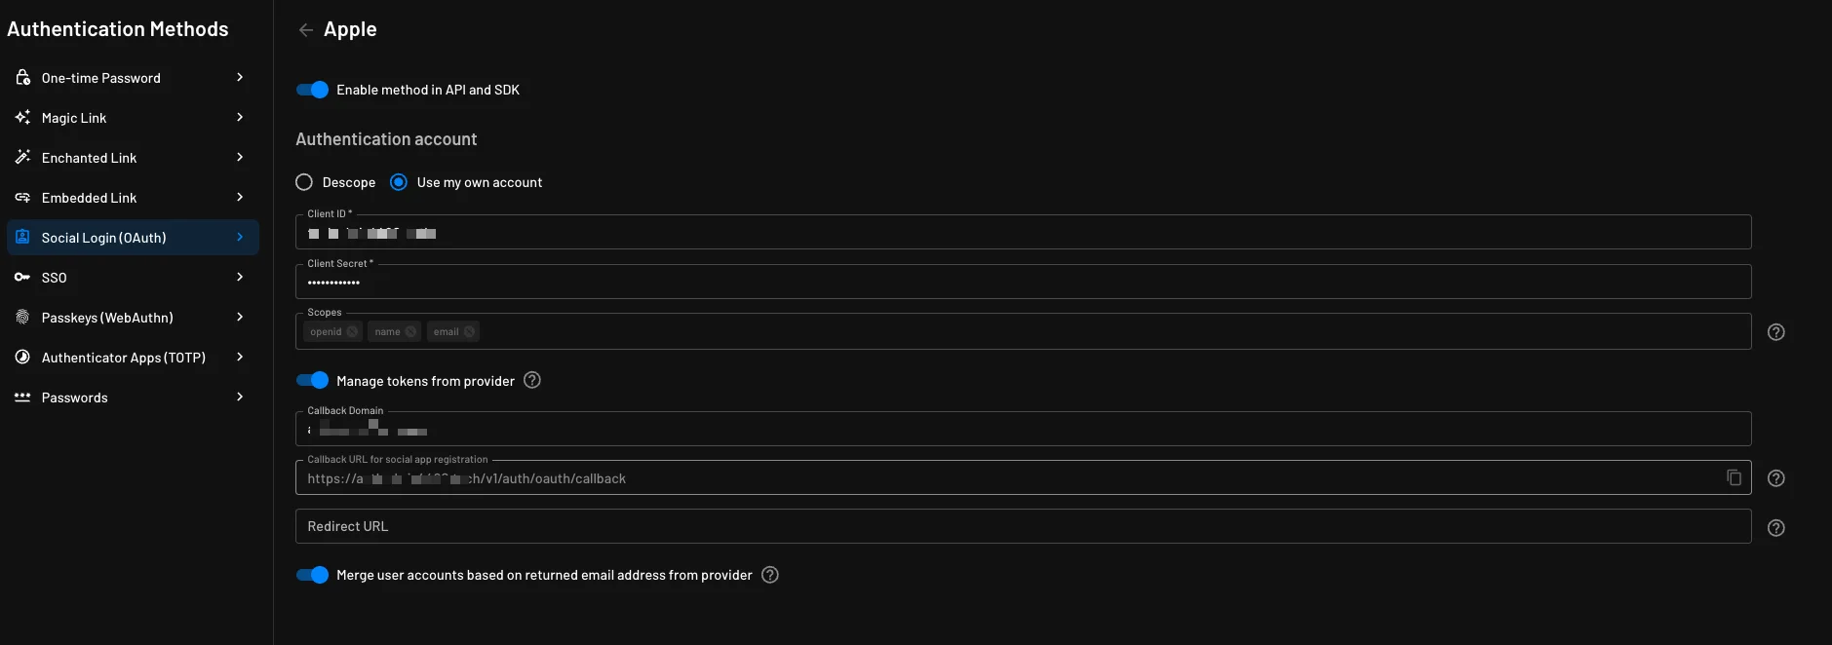The height and width of the screenshot is (645, 1832).
Task: Click help icon beside Manage tokens from provider
Action: (531, 380)
